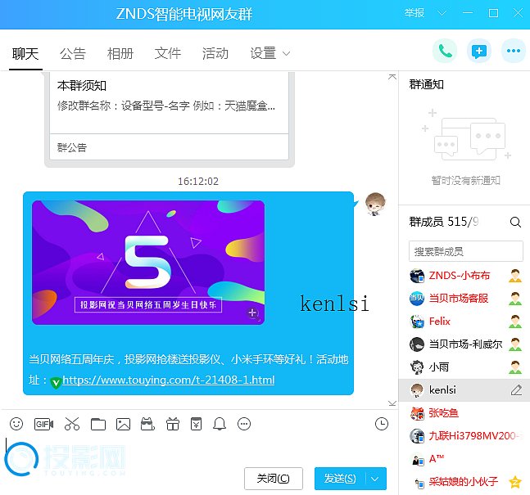The image size is (530, 495).
Task: Click the GIF sticker icon
Action: point(43,424)
